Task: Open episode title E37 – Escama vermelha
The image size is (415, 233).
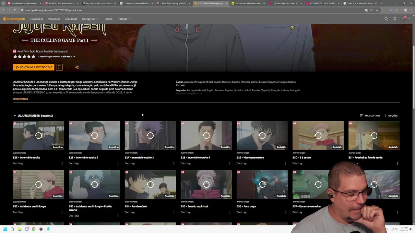Action: (x=306, y=206)
